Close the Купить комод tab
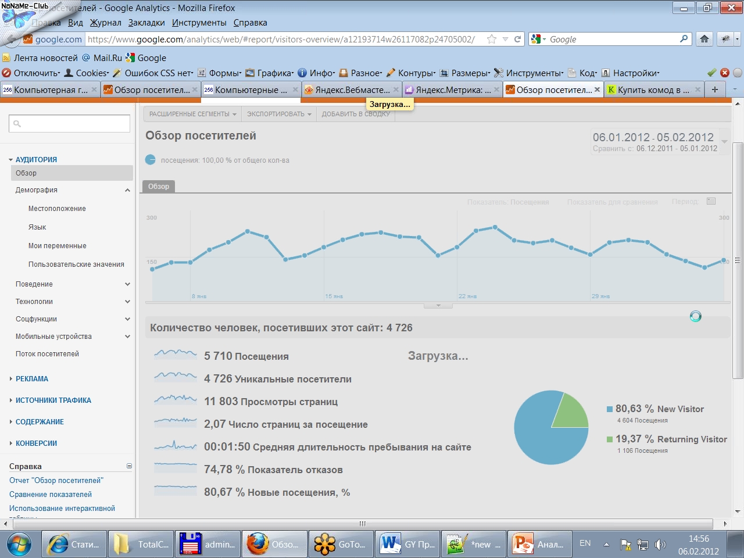The image size is (744, 558). [697, 90]
